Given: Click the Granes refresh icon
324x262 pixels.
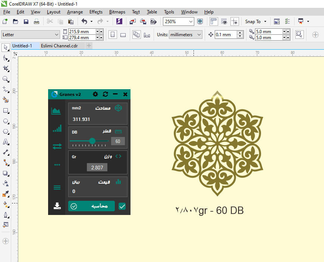Looking at the screenshot, I should coord(106,94).
